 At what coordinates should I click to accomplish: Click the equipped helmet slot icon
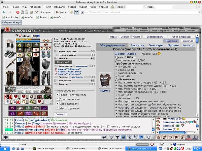pos(10,44)
